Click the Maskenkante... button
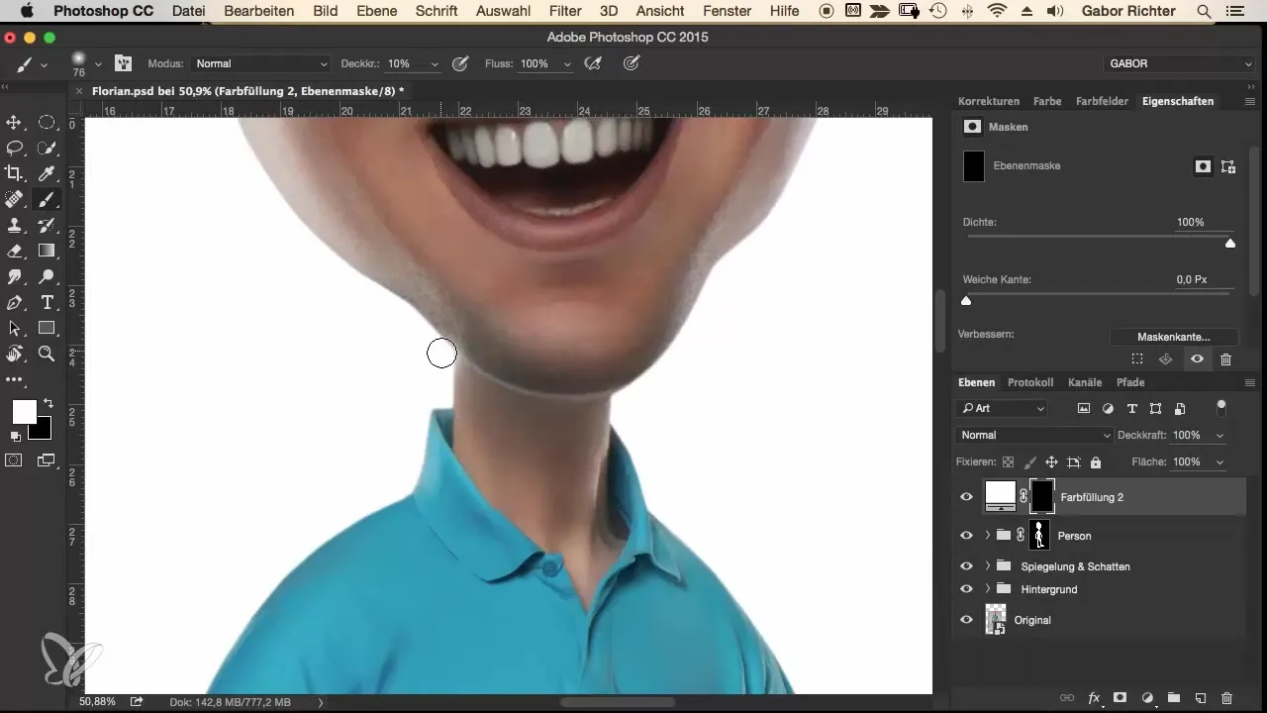This screenshot has width=1267, height=713. (1174, 337)
